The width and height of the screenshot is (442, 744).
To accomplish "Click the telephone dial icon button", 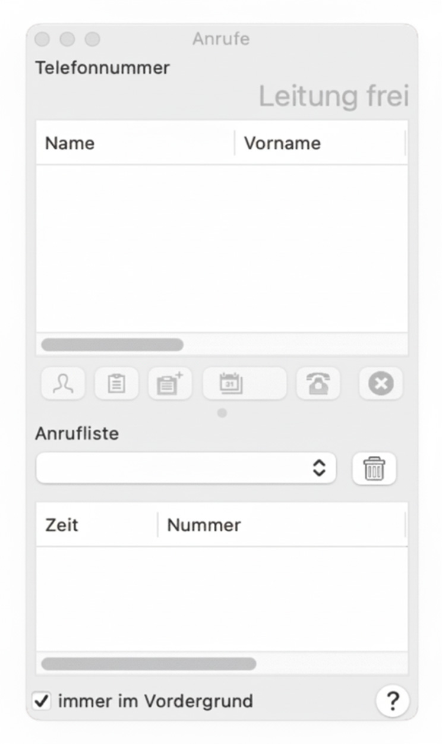I will point(318,384).
